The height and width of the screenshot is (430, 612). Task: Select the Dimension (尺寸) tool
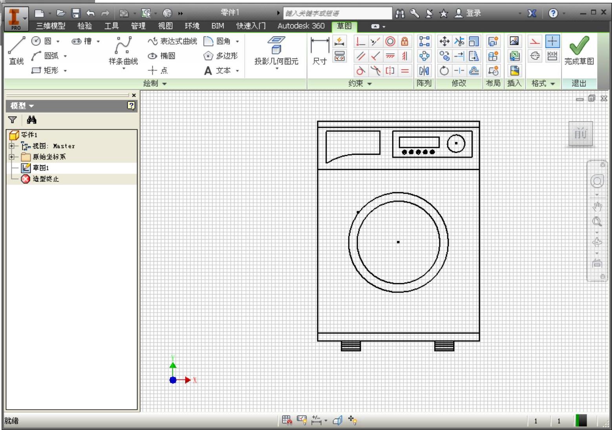320,51
